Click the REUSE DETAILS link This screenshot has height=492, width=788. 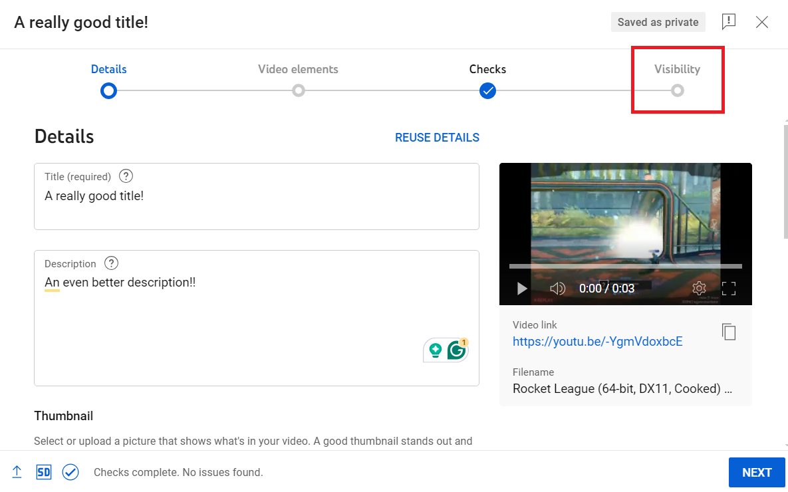click(437, 137)
